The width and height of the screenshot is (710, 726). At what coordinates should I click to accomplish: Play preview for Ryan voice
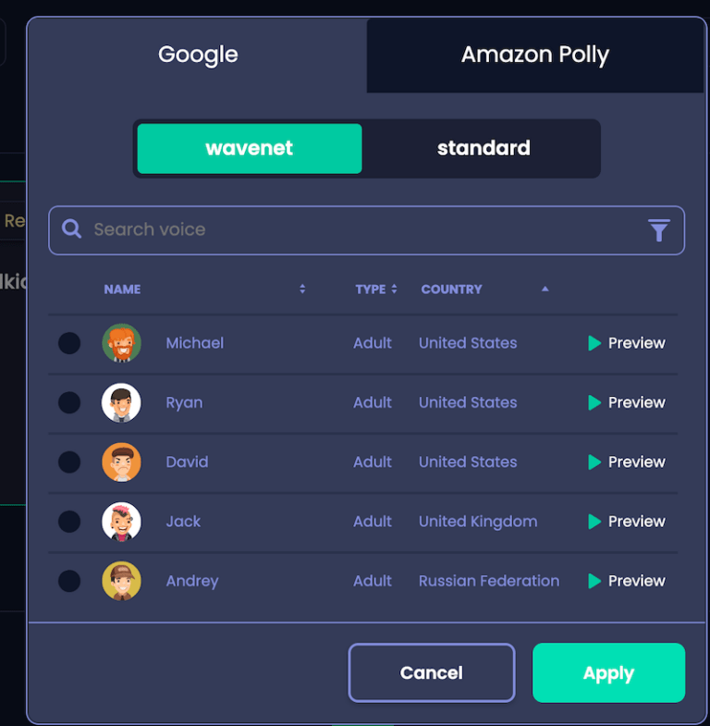click(626, 402)
